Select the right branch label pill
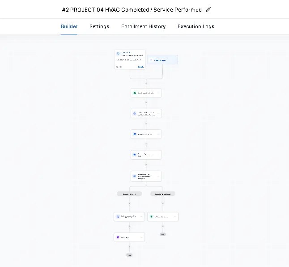Image resolution: width=289 pixels, height=267 pixels. pyautogui.click(x=163, y=194)
